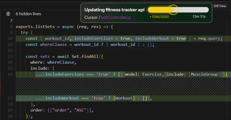Click the striped deleted-lines diff region
231x120 pixels.
(123, 86)
